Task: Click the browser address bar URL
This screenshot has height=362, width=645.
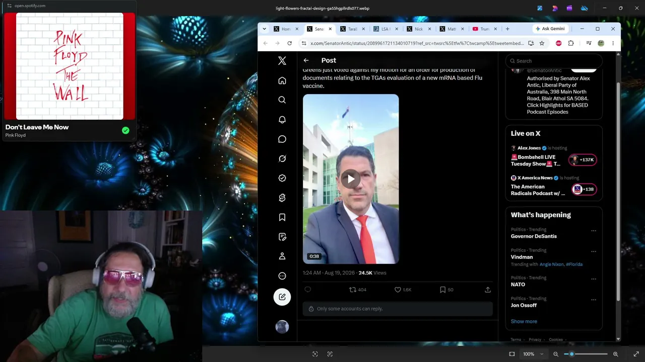Action: pyautogui.click(x=417, y=43)
